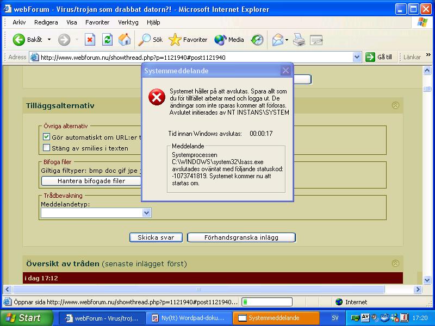Open the Arkiv menu
Image resolution: width=435 pixels, height=326 pixels.
[x=19, y=22]
